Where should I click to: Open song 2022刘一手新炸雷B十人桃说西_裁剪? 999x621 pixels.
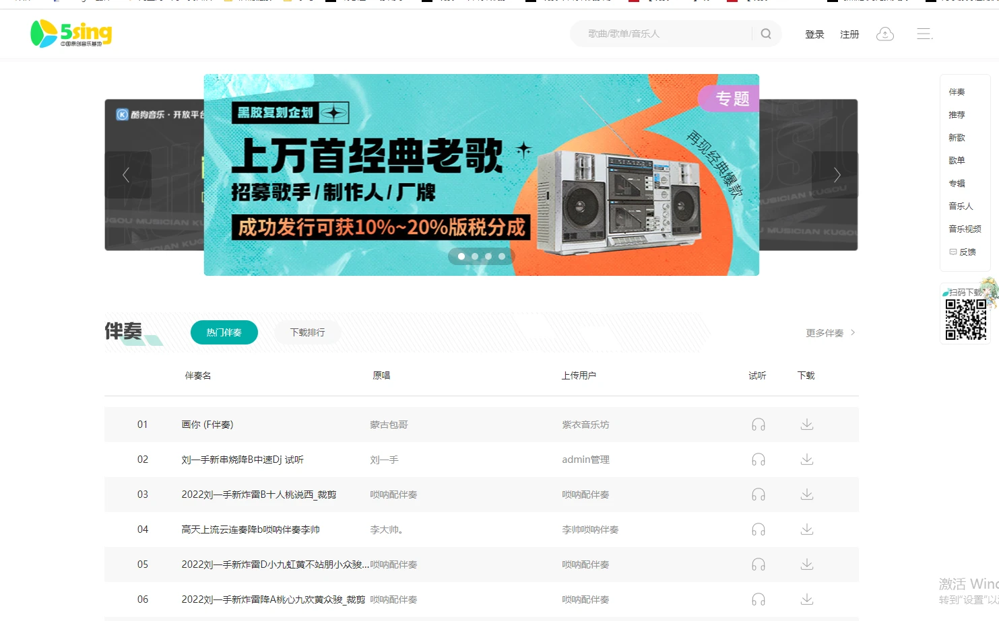pyautogui.click(x=259, y=495)
